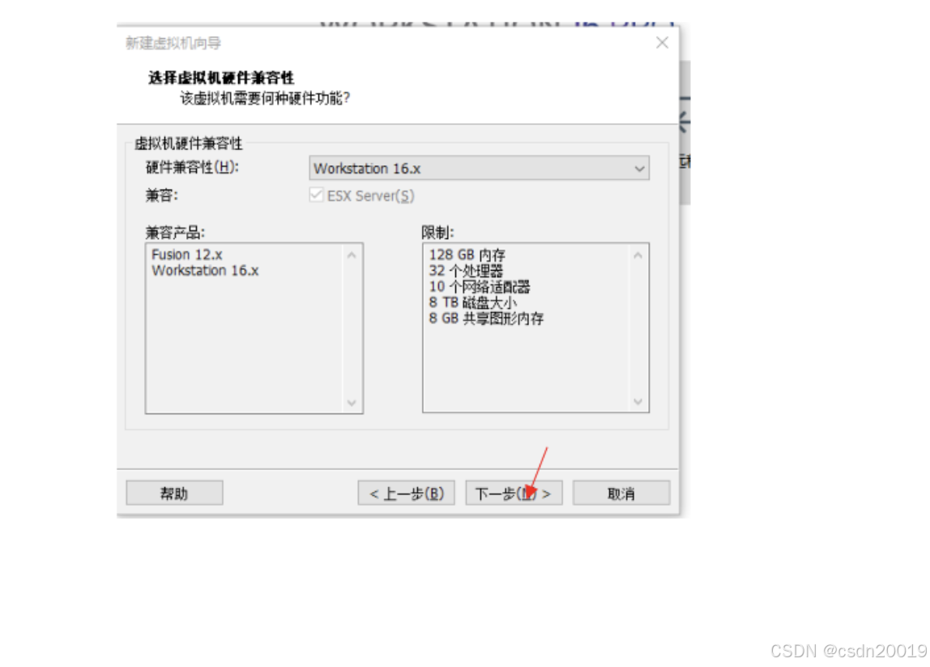Viewport: 930px width, 667px height.
Task: Select the 8 GB 共享图形内存 limitation entry
Action: point(486,319)
